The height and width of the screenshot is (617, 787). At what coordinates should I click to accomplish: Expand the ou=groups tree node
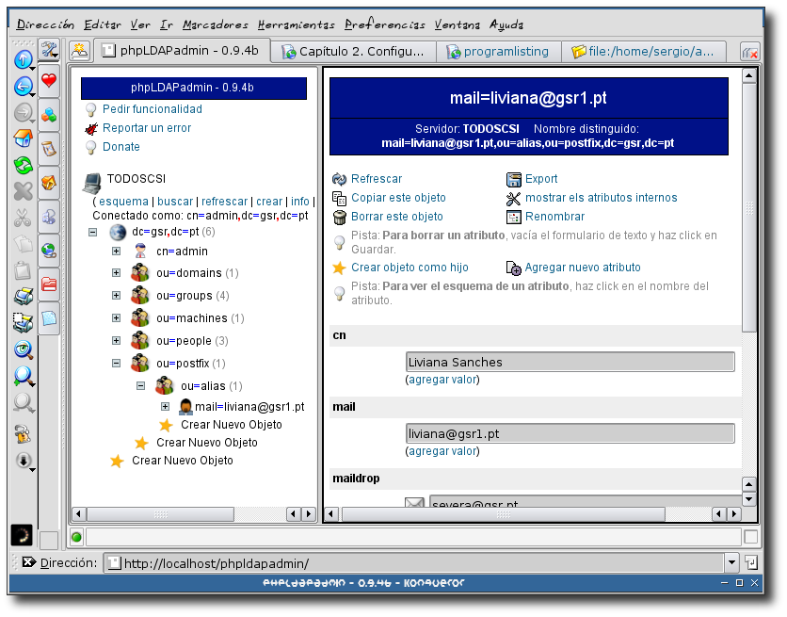pyautogui.click(x=116, y=296)
